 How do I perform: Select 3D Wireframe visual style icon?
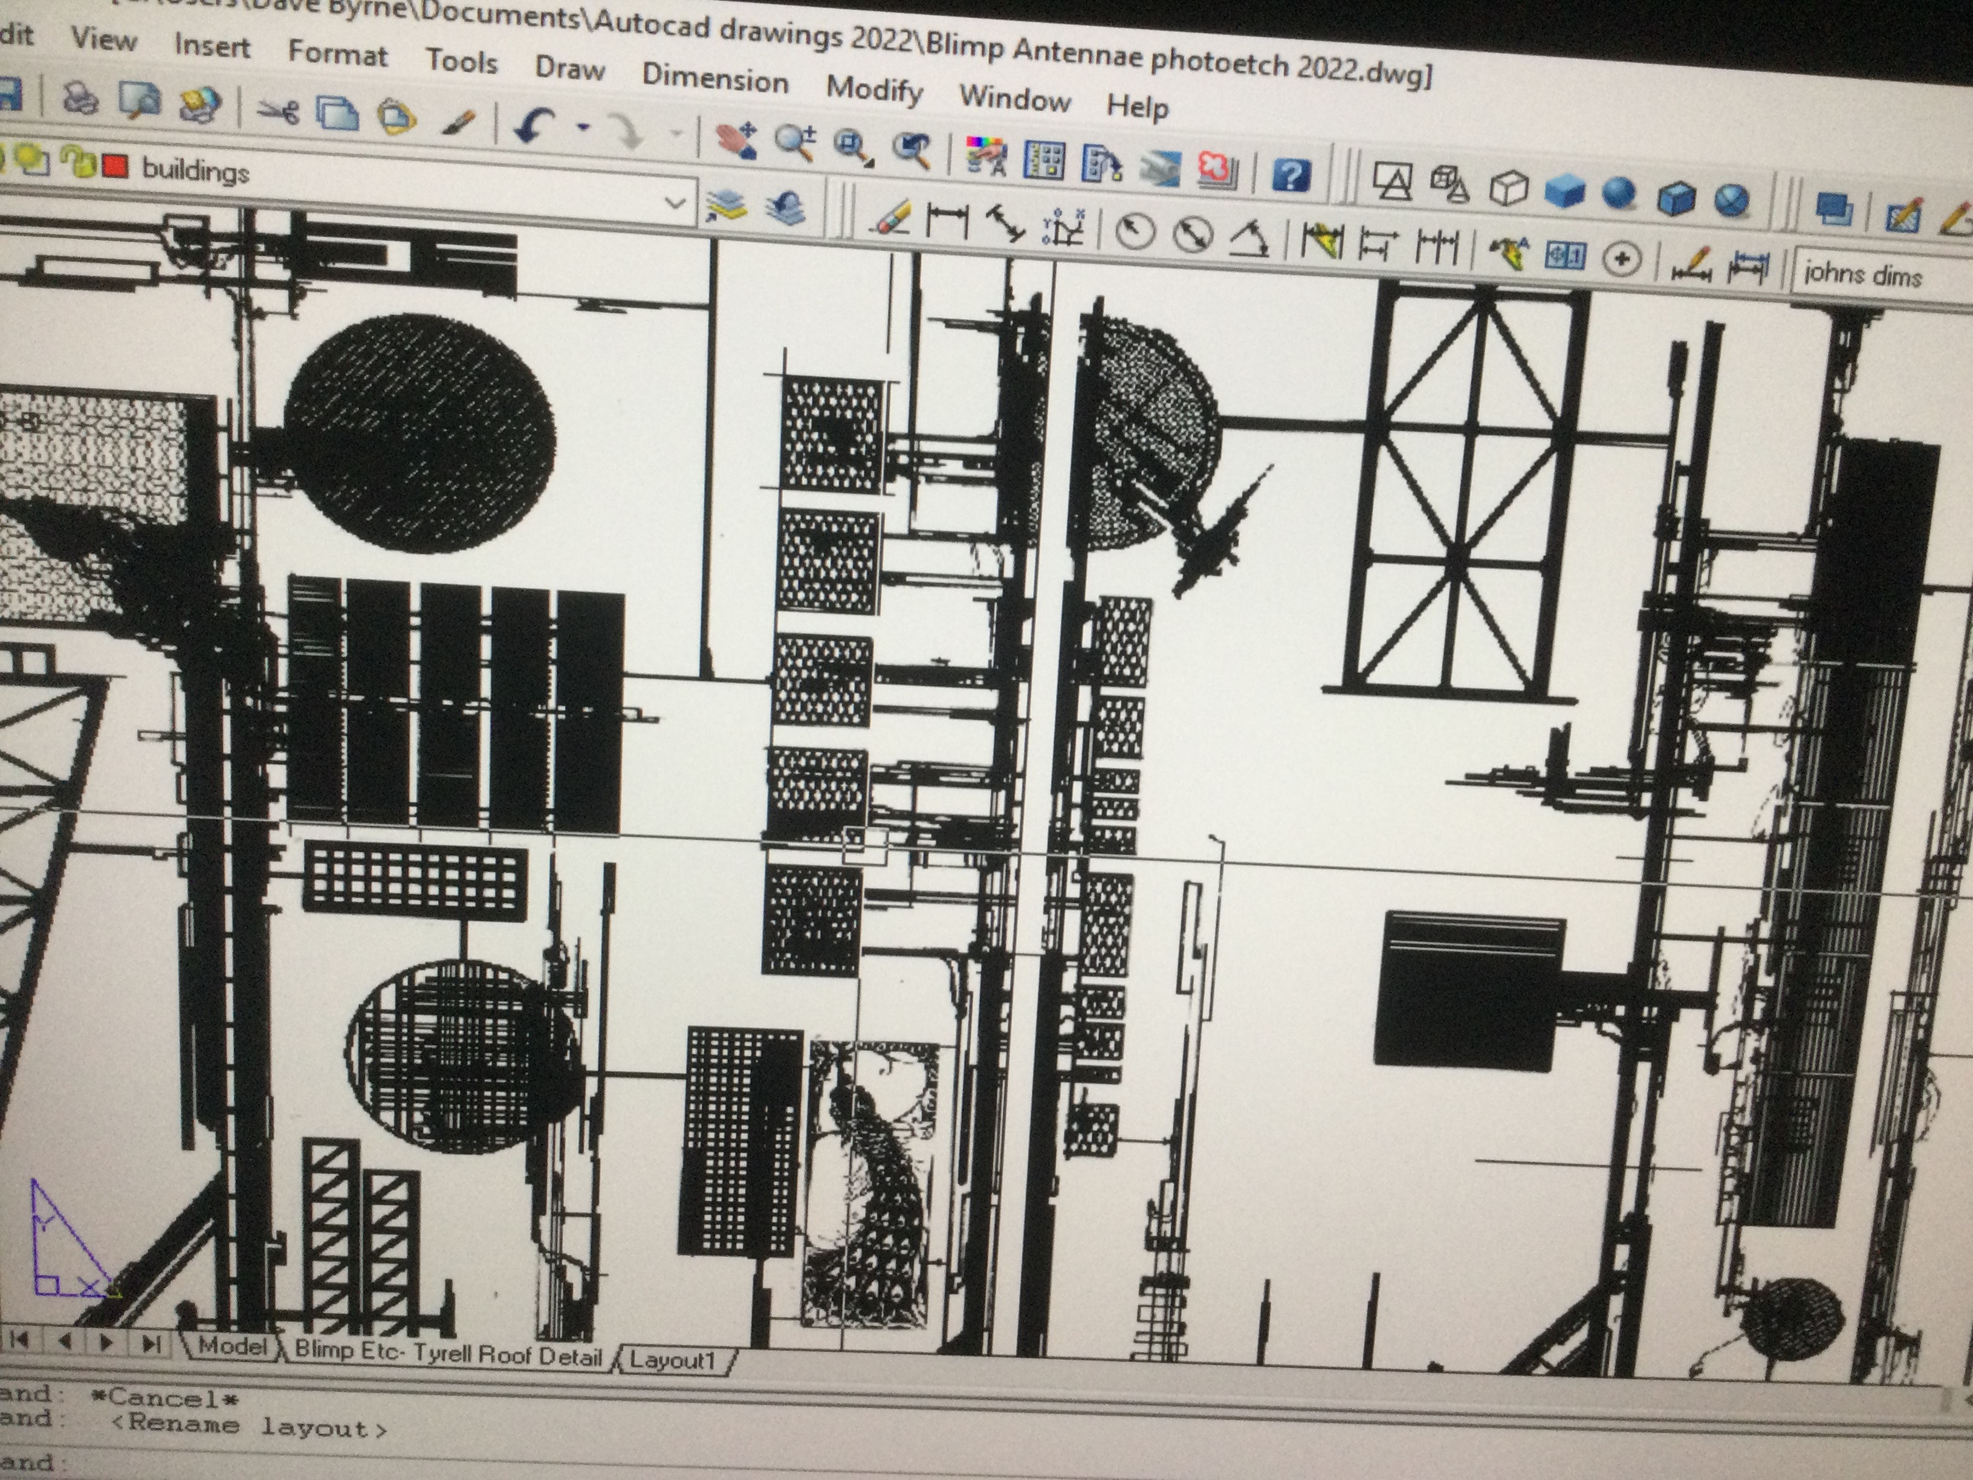click(1450, 184)
